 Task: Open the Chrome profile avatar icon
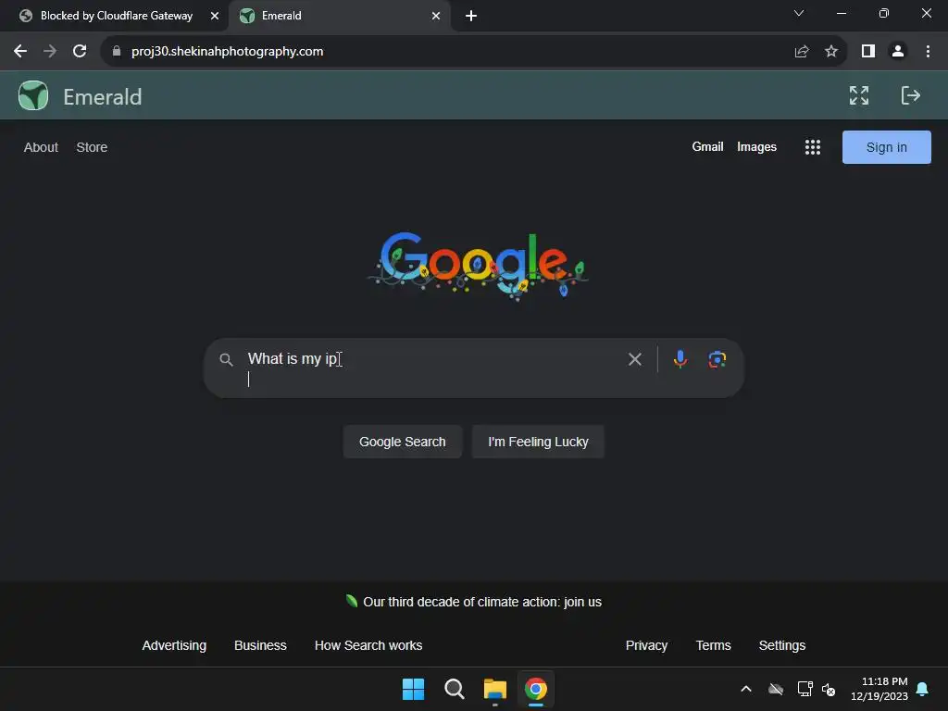coord(898,52)
